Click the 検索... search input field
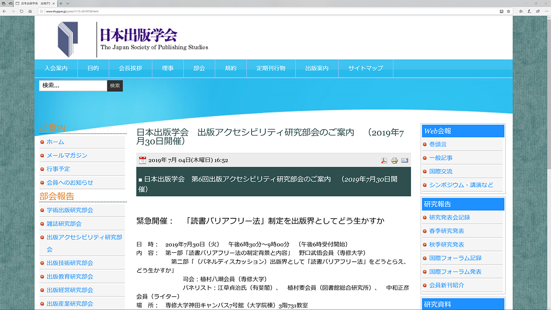The height and width of the screenshot is (310, 551). (x=73, y=86)
